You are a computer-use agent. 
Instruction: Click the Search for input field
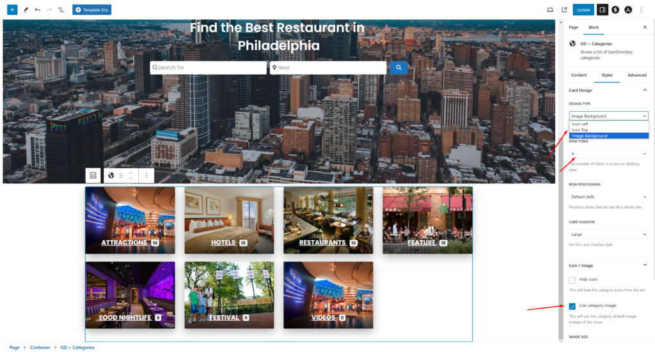pyautogui.click(x=208, y=68)
